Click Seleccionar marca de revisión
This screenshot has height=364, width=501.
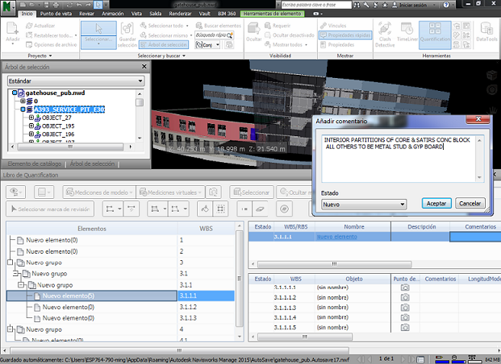coord(50,209)
